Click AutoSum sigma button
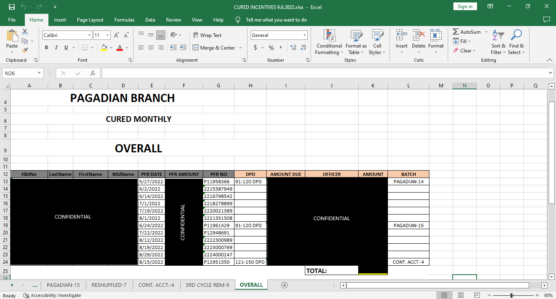 [466, 32]
